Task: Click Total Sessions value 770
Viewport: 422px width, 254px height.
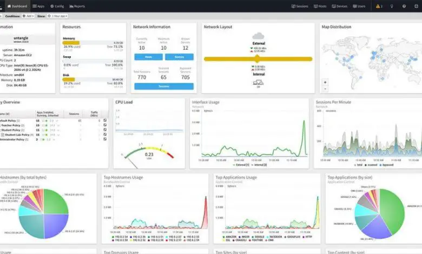Action: (142, 77)
